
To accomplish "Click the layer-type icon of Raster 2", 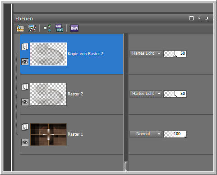I will (25, 87).
